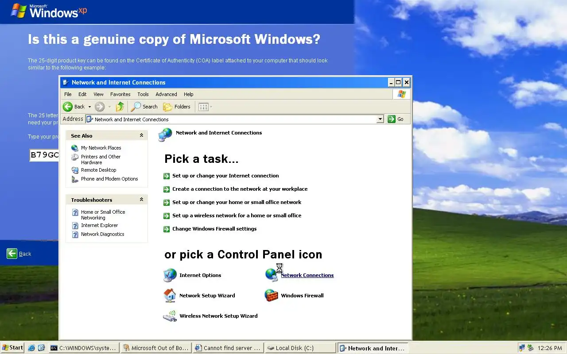The width and height of the screenshot is (567, 354).
Task: Open the Advanced menu
Action: pos(166,94)
